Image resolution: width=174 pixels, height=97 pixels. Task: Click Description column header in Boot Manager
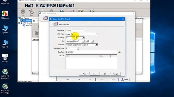[140, 18]
